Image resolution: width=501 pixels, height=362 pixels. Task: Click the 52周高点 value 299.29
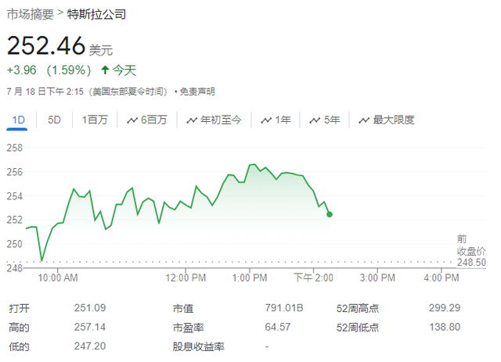[445, 308]
